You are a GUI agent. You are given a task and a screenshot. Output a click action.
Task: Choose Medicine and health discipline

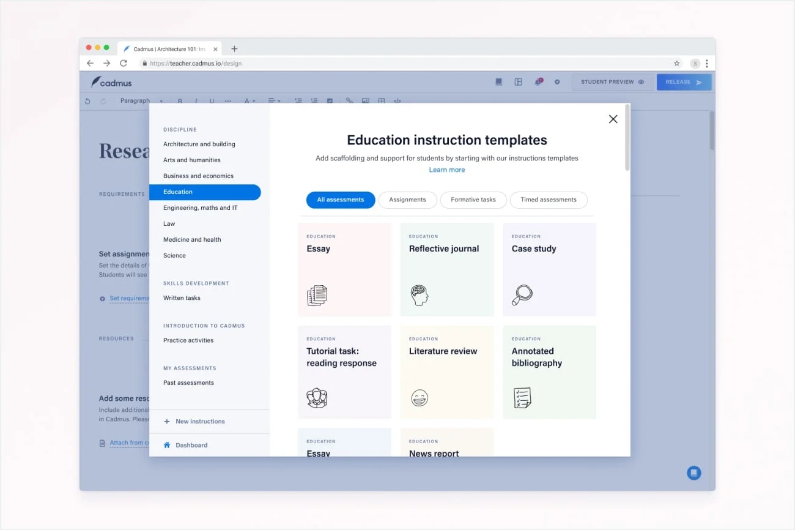[x=192, y=240]
